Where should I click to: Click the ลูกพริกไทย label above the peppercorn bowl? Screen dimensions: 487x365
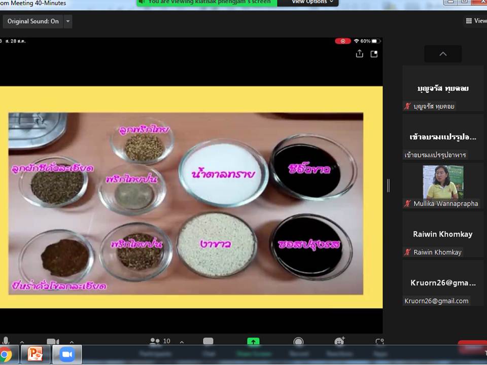point(144,130)
